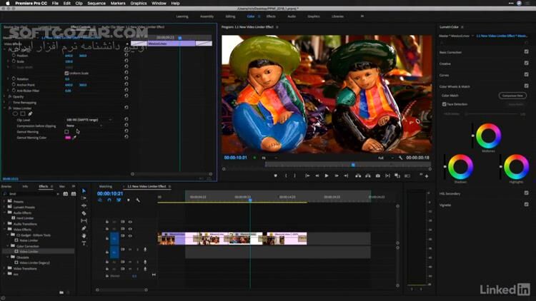Click the Midtones color wheel
Screen dimensions: 536x301
(489, 136)
